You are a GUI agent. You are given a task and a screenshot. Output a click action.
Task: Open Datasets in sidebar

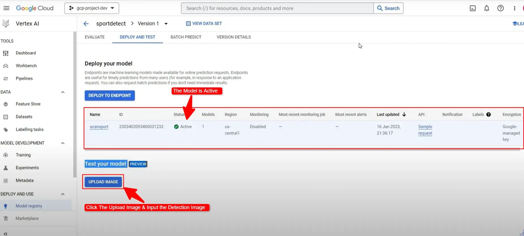[24, 117]
